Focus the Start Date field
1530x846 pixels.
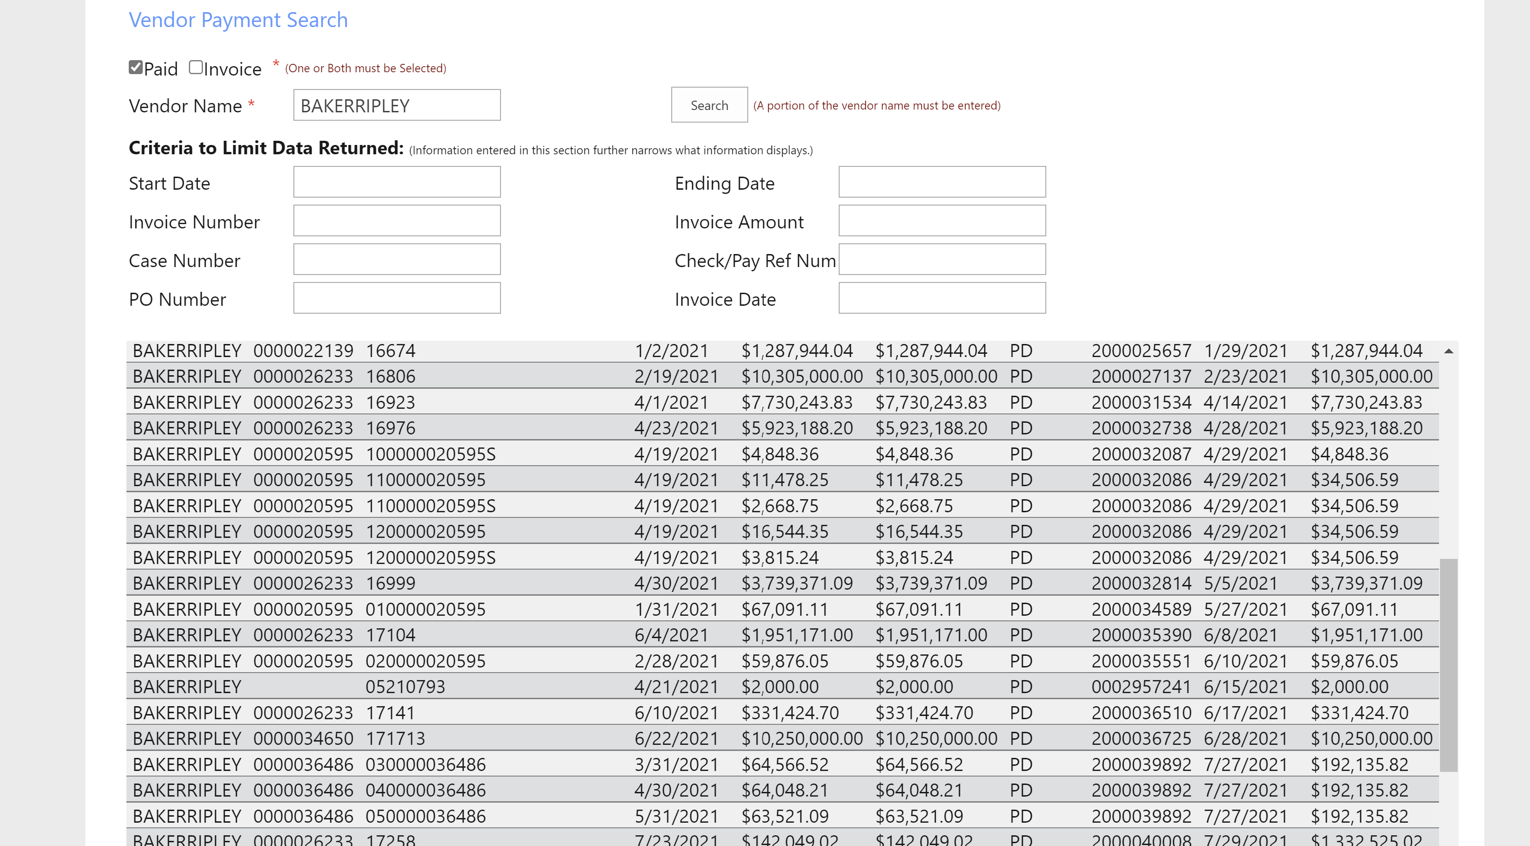coord(397,182)
